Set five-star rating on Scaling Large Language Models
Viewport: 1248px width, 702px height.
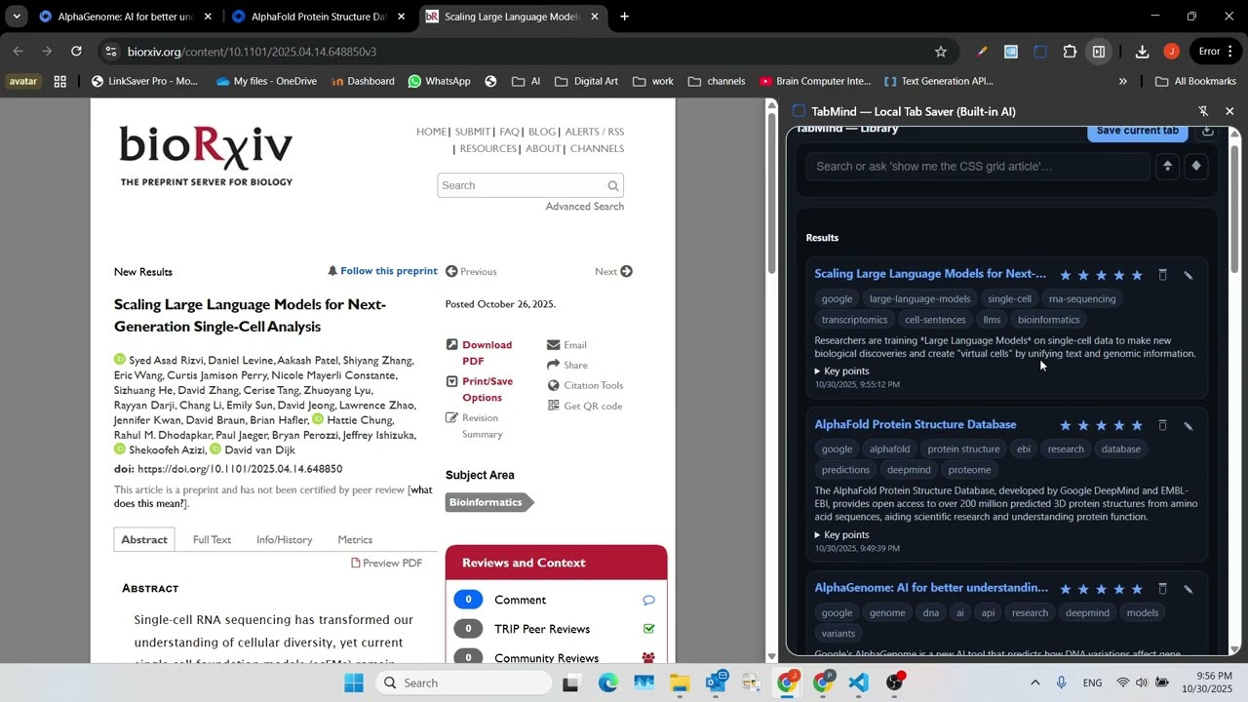pos(1137,275)
